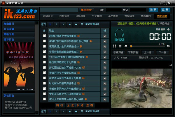The width and height of the screenshot is (175, 117).
Task: Play 精品夜店混搭节奏电音dj嗨曲 speaker icon
Action: pos(105,78)
